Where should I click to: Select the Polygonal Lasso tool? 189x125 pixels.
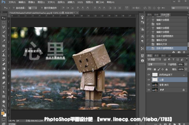pyautogui.click(x=4, y=27)
